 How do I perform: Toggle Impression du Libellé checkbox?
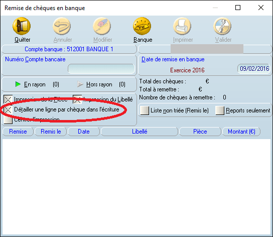(x=77, y=99)
